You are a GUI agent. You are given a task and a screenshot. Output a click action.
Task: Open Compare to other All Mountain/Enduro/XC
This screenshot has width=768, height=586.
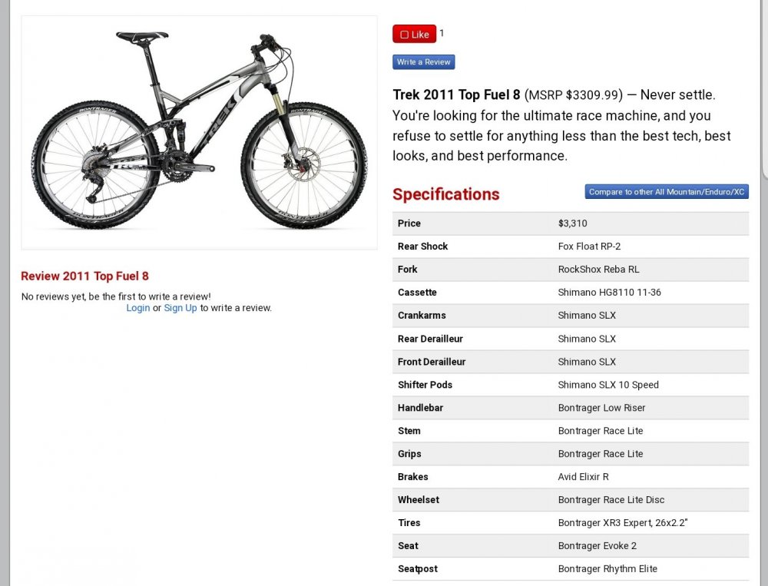coord(667,192)
